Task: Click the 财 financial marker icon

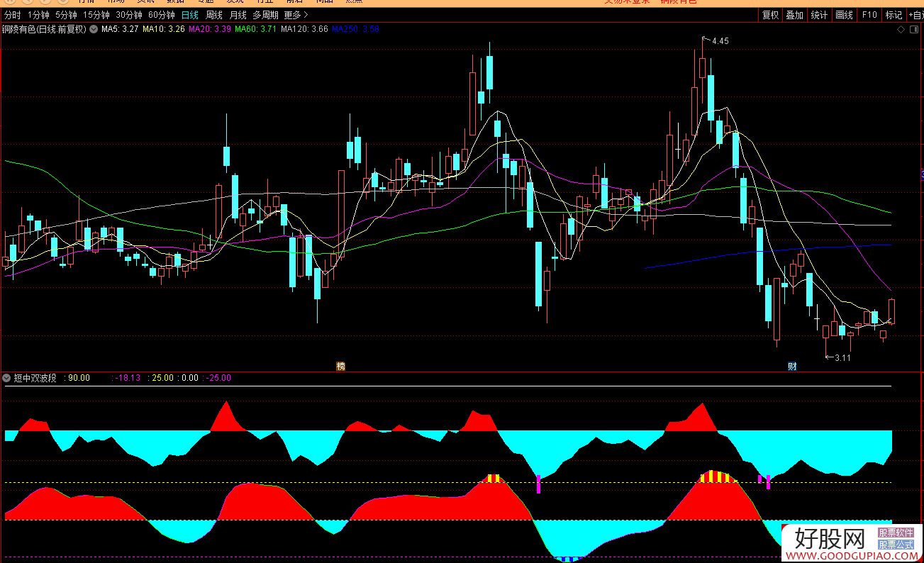Action: pos(792,366)
